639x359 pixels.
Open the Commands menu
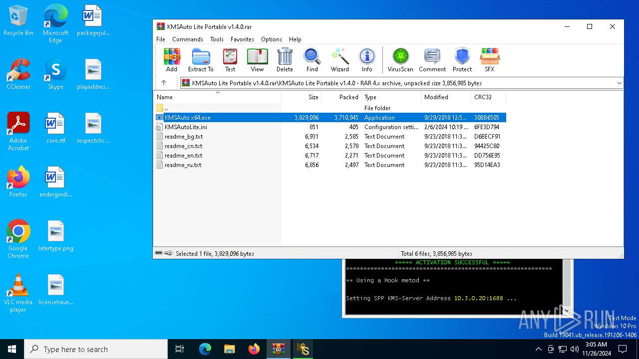click(x=188, y=39)
